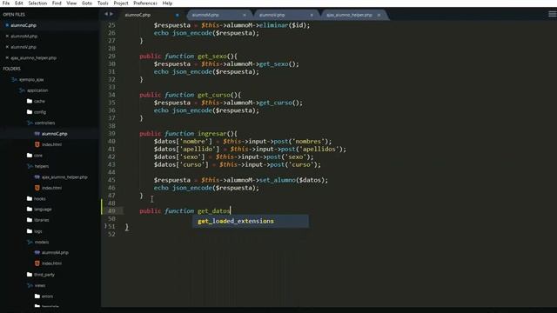Image resolution: width=557 pixels, height=313 pixels.
Task: Go to next tab with right arrow
Action: 111,14
